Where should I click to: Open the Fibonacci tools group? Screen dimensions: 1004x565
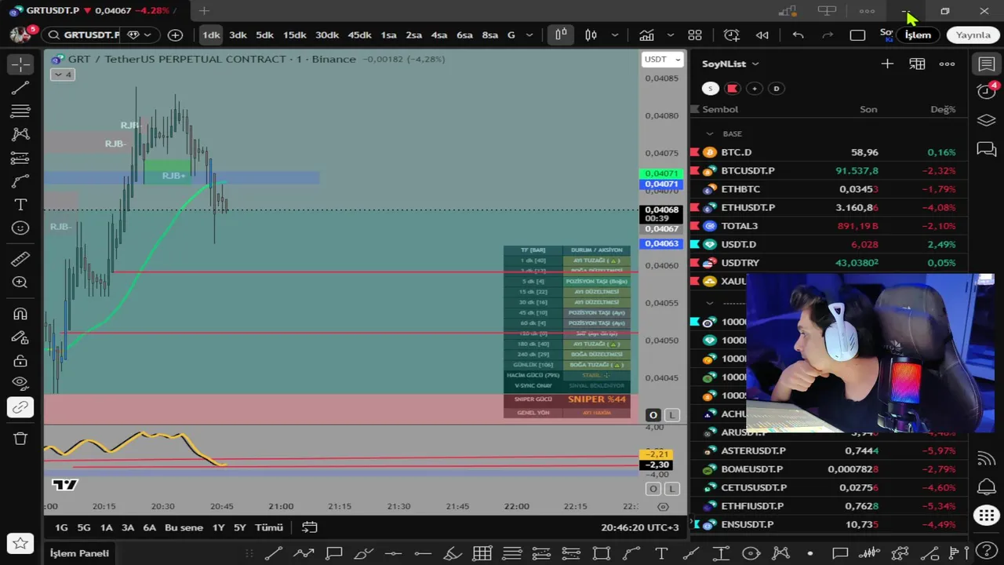pyautogui.click(x=20, y=111)
